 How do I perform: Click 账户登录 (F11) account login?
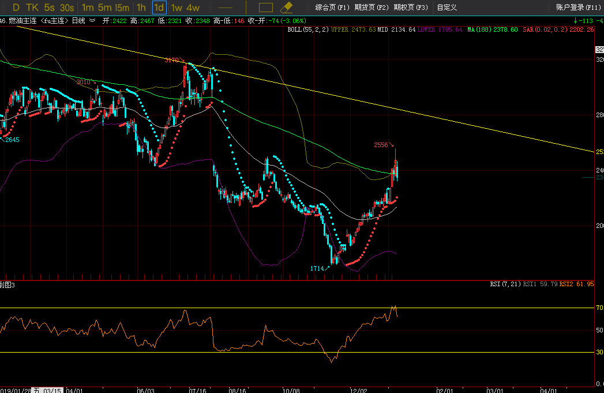pos(579,8)
